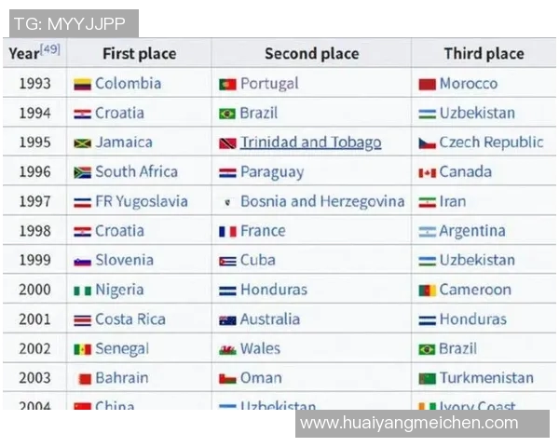Open the Trinidad and Tobago link
Screen dimensions: 559x447
tap(310, 142)
